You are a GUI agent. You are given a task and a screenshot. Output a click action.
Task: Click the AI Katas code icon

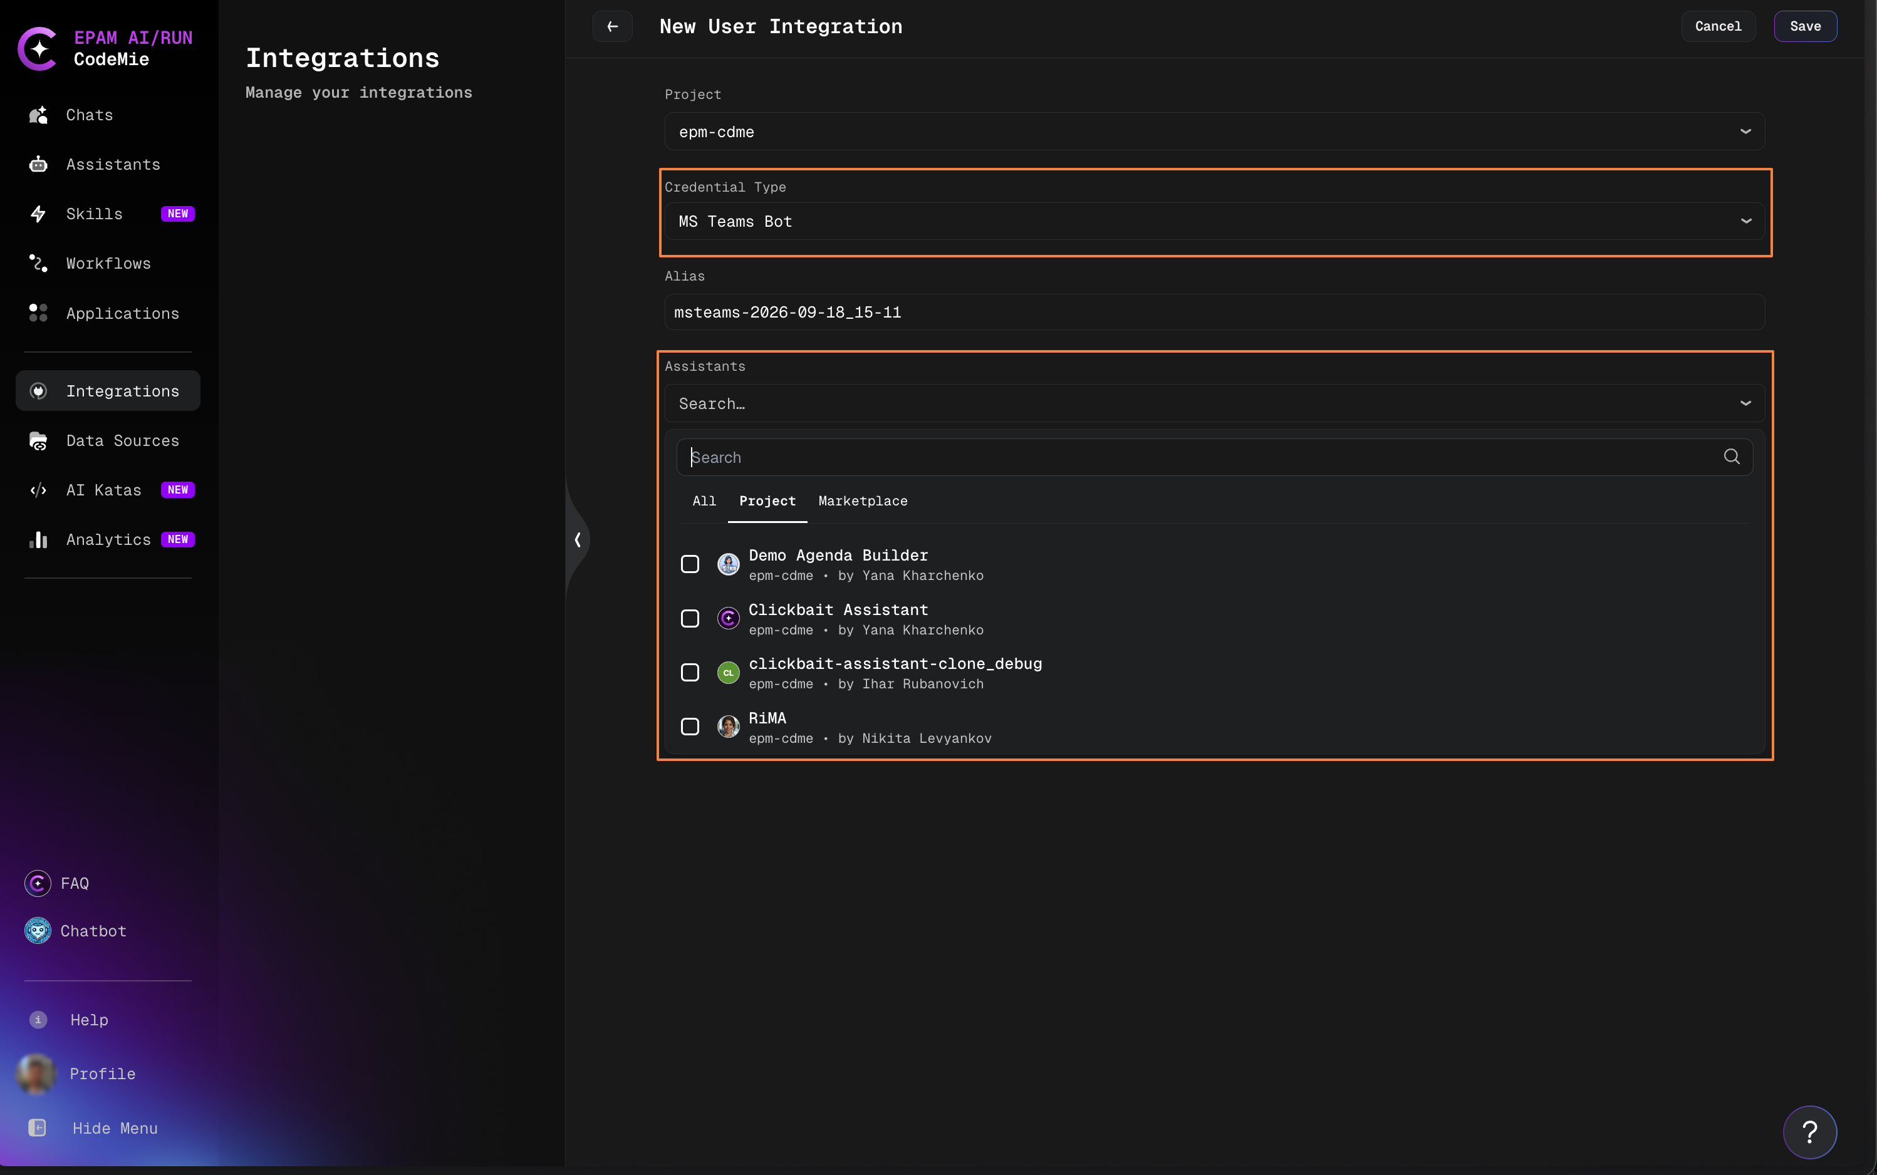click(38, 490)
